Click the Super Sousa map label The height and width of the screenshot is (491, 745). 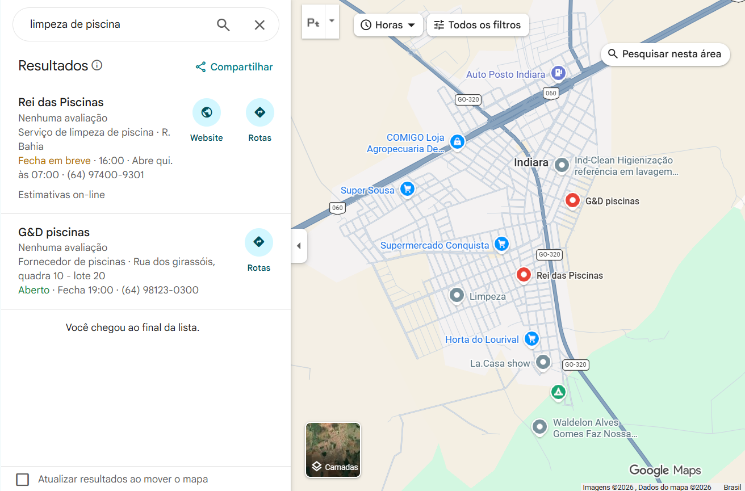[367, 190]
